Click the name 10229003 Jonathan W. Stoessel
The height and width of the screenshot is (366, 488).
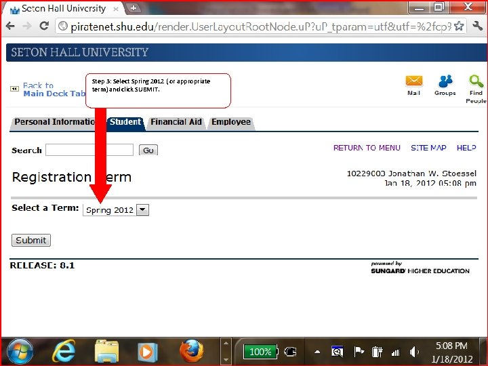point(411,174)
